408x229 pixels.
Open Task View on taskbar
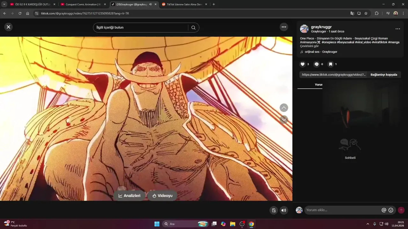pos(214,224)
